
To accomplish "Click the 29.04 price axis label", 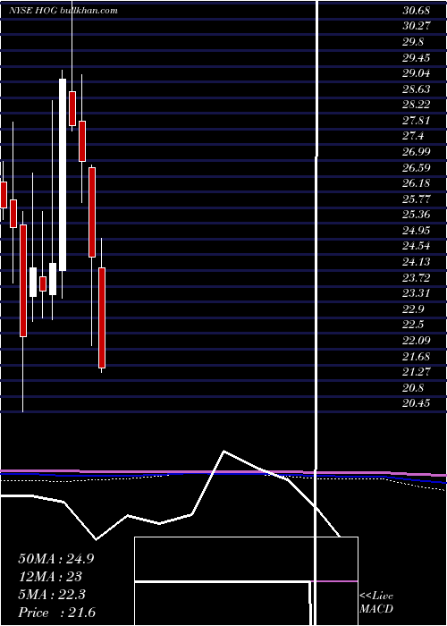I will coord(417,73).
